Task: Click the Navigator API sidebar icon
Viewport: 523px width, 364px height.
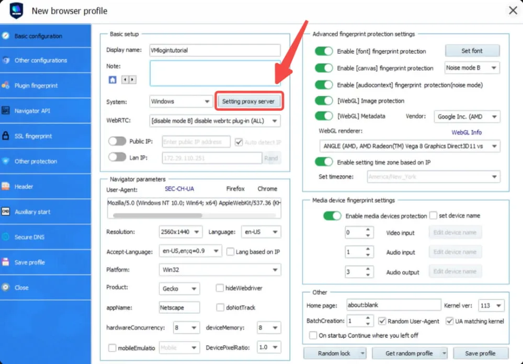Action: [6, 111]
